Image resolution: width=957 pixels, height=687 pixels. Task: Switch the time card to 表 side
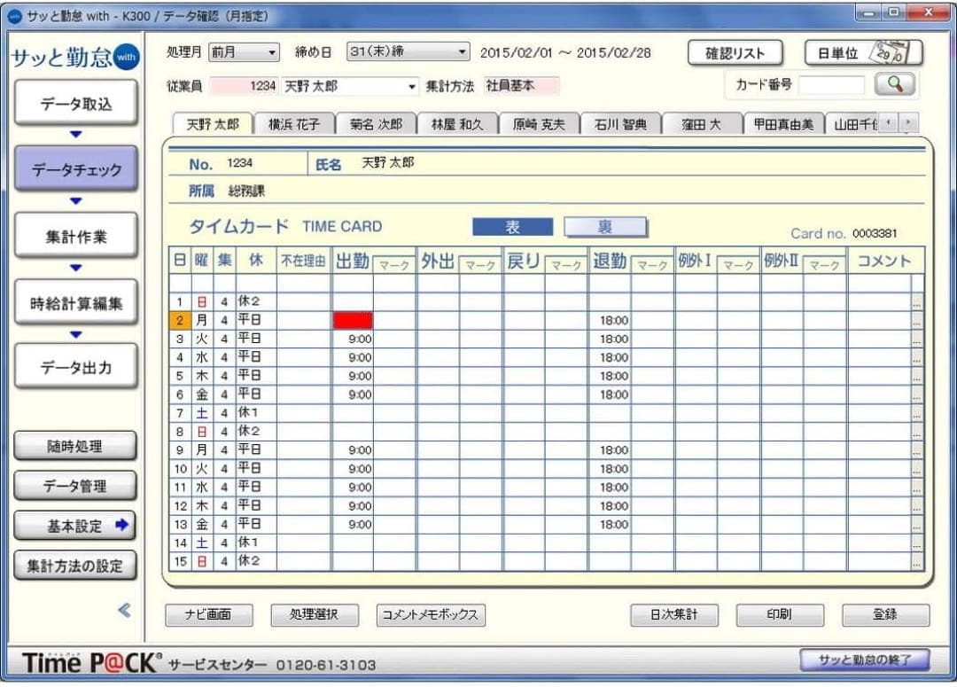[512, 226]
